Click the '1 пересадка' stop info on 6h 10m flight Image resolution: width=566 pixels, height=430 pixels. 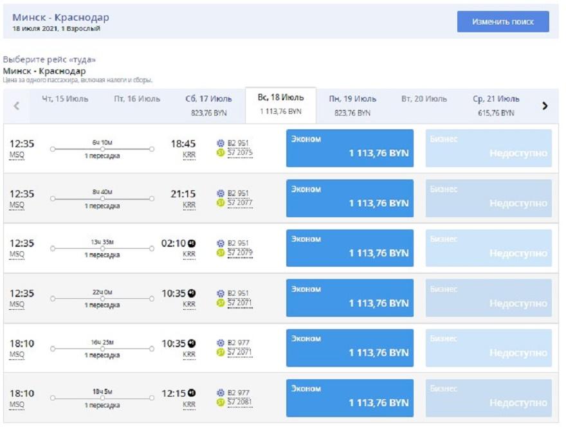click(x=102, y=156)
